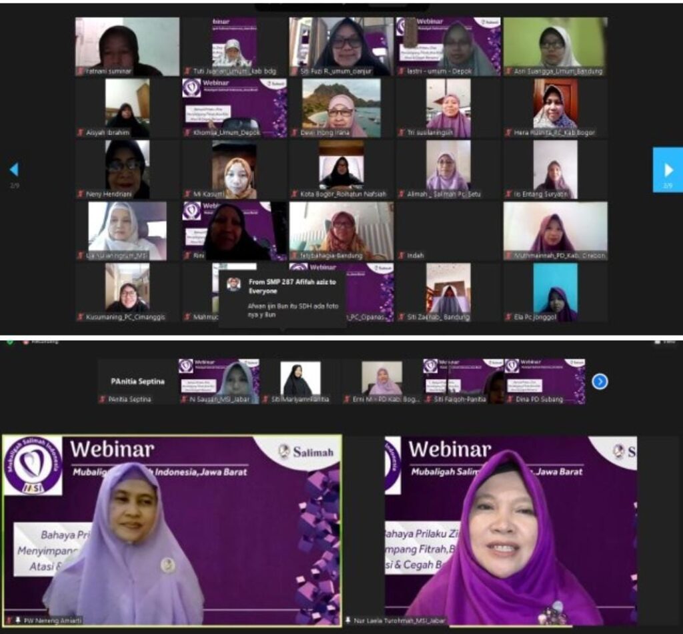Screen dimensions: 683x634
Task: Select Siti Maryam-Panitia thumbnail in top strip
Action: (x=299, y=380)
